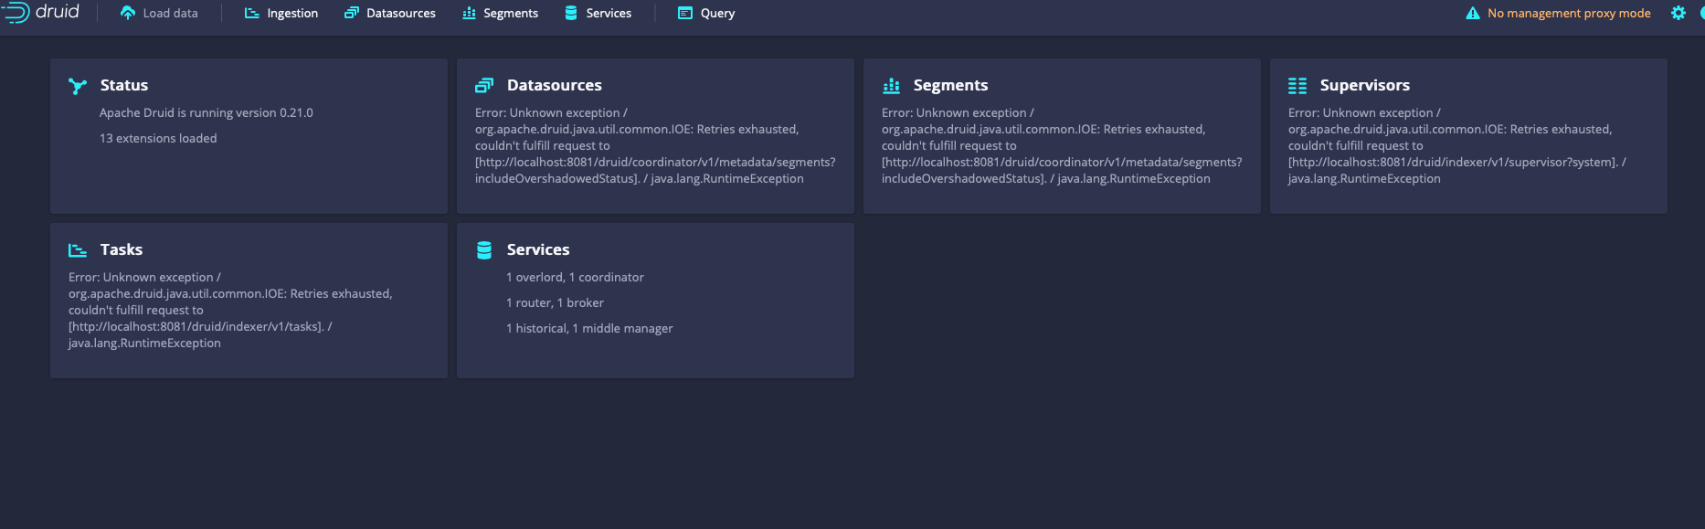
Task: Click the Datasources card error message
Action: pyautogui.click(x=655, y=145)
